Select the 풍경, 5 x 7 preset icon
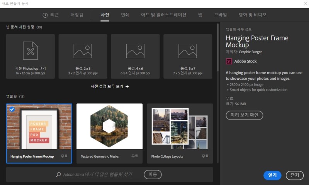The height and width of the screenshot is (185, 309). pos(188,51)
